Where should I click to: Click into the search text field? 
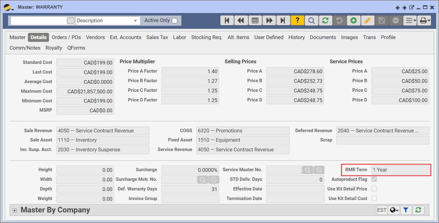click(x=39, y=21)
